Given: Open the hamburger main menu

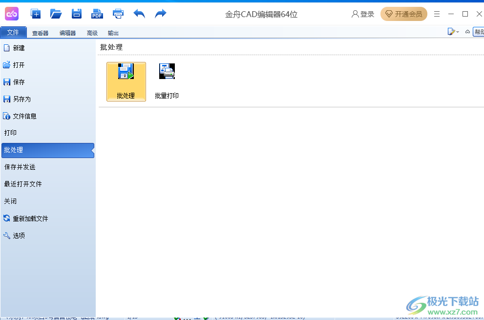Looking at the screenshot, I should [x=437, y=14].
